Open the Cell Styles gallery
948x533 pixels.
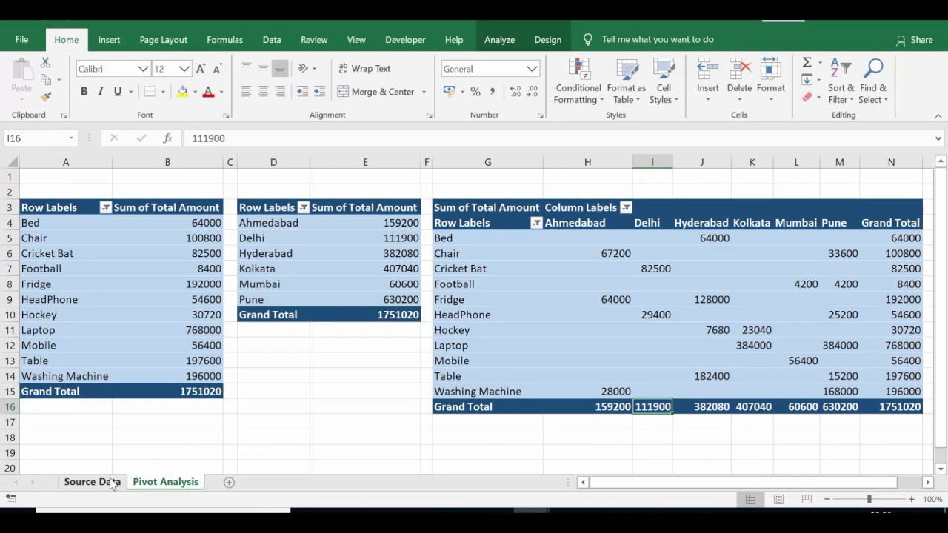(664, 81)
